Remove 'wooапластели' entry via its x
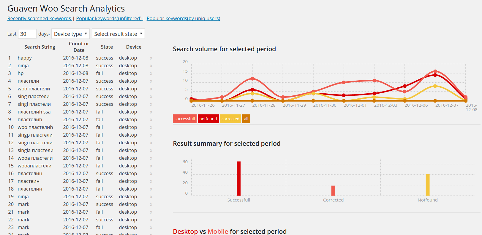 (151, 166)
